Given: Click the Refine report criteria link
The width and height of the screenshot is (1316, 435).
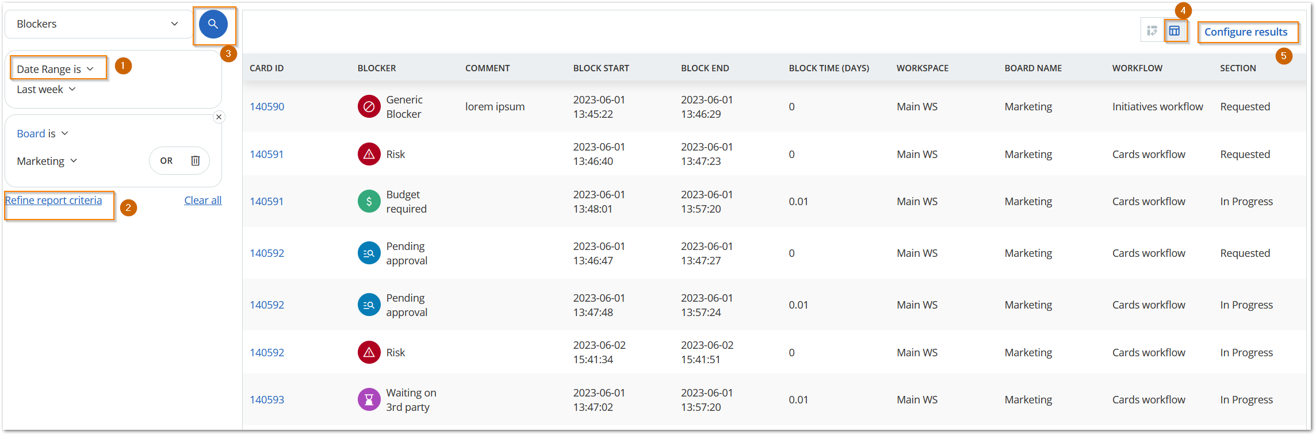Looking at the screenshot, I should (x=53, y=200).
